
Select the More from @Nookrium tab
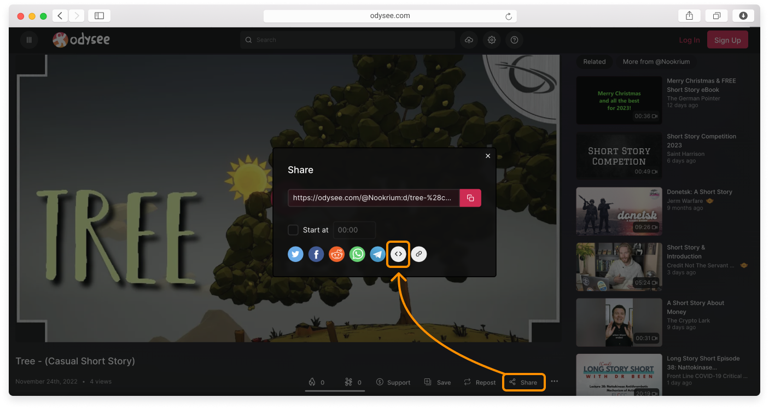[656, 62]
